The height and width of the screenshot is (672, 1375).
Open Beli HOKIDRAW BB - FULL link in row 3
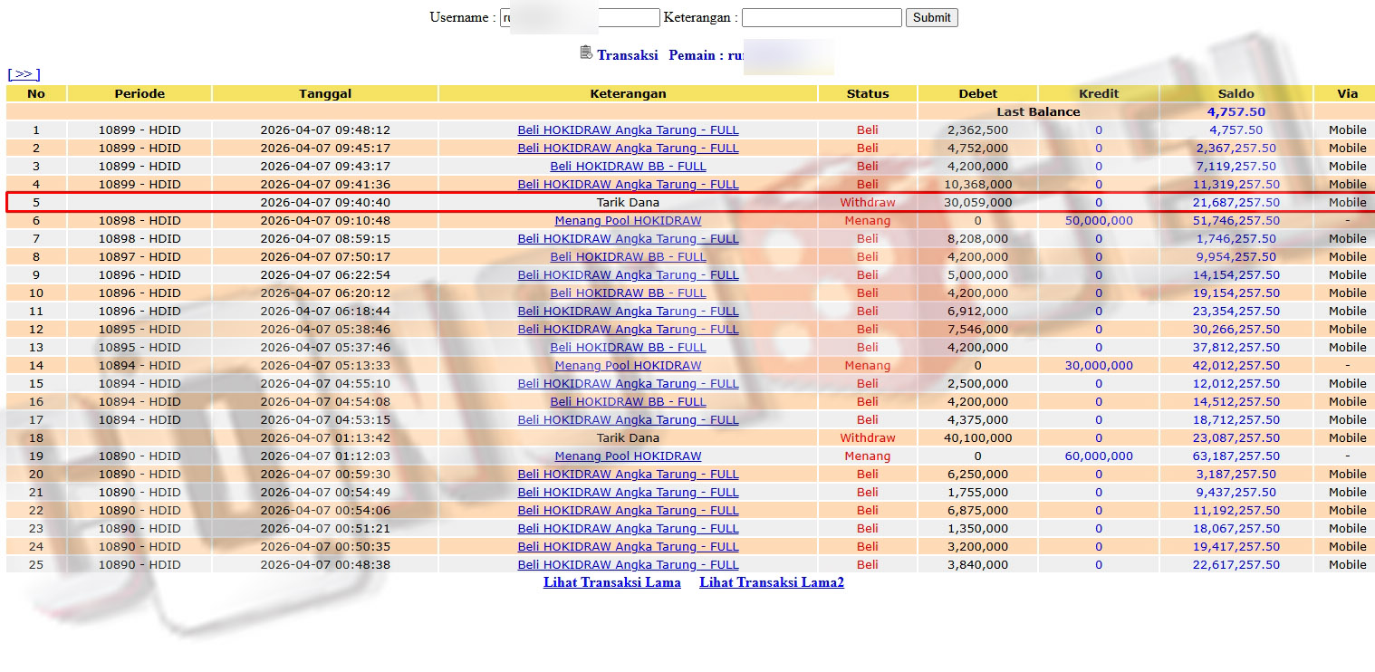628,166
